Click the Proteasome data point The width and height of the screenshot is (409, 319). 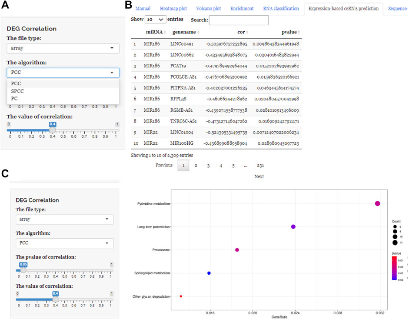pos(237,250)
